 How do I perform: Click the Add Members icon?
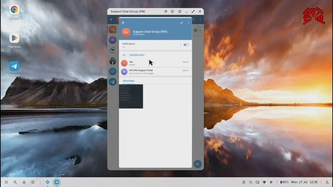click(124, 55)
